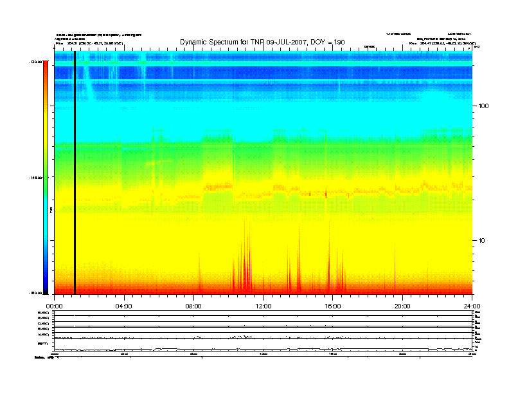
Task: Click the B(nT) magnetic field trace panel
Action: (x=263, y=345)
